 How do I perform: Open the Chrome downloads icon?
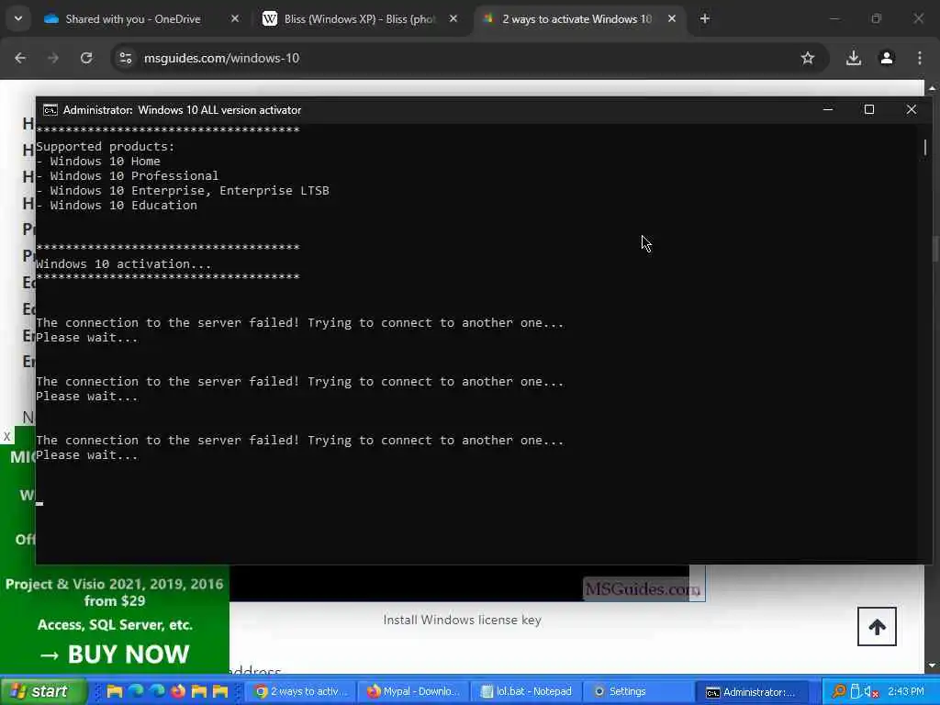coord(854,58)
